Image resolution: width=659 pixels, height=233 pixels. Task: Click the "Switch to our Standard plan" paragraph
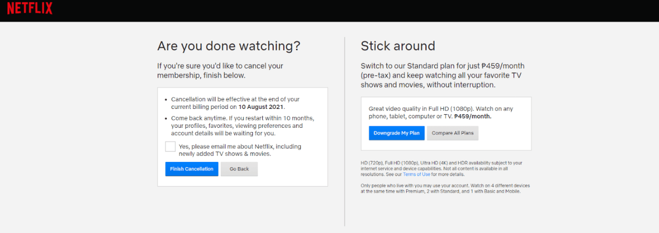tap(442, 75)
